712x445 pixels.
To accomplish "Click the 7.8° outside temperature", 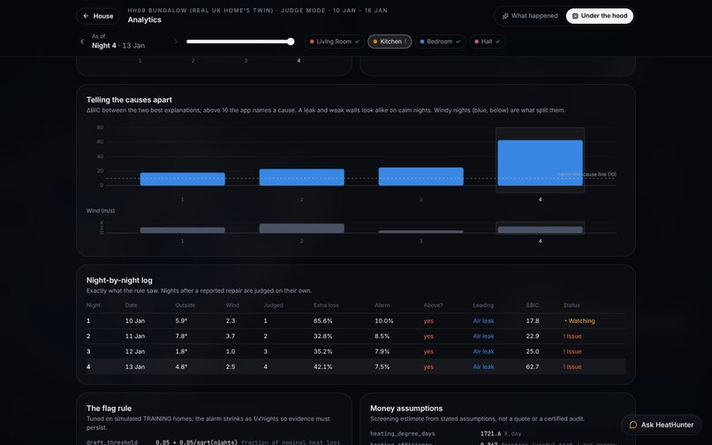I will tap(181, 336).
